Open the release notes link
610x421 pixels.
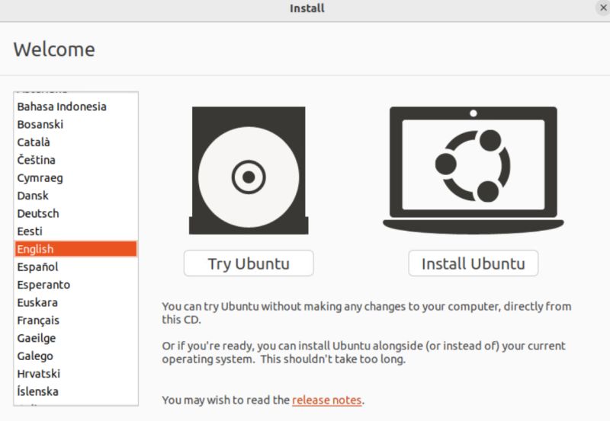tap(327, 400)
